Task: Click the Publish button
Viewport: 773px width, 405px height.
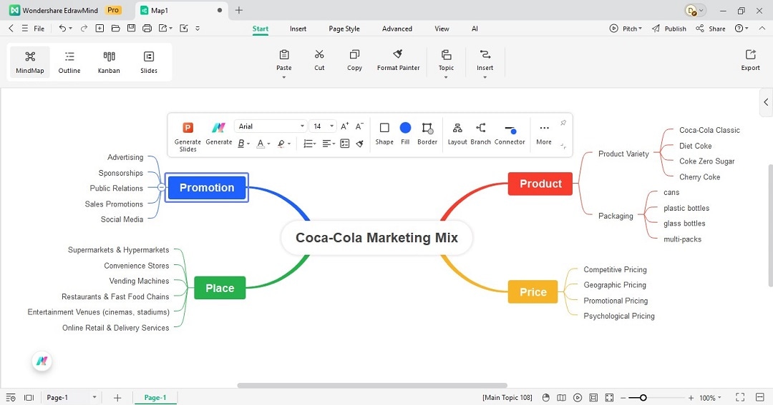Action: [669, 29]
